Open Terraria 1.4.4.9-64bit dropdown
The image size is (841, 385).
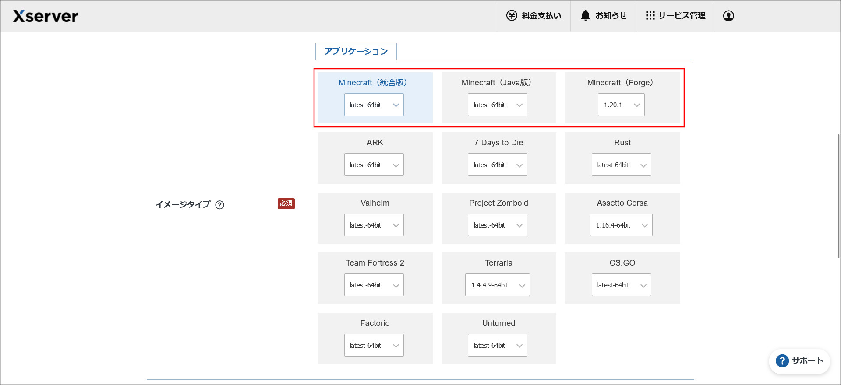tap(498, 285)
